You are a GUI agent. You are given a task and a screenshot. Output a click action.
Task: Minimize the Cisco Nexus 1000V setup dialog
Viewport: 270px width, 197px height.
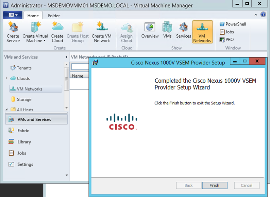click(235, 61)
